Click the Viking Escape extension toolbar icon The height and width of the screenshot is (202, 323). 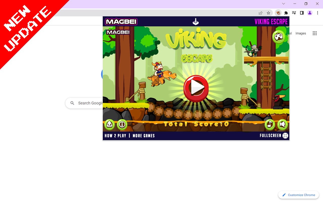click(x=278, y=13)
